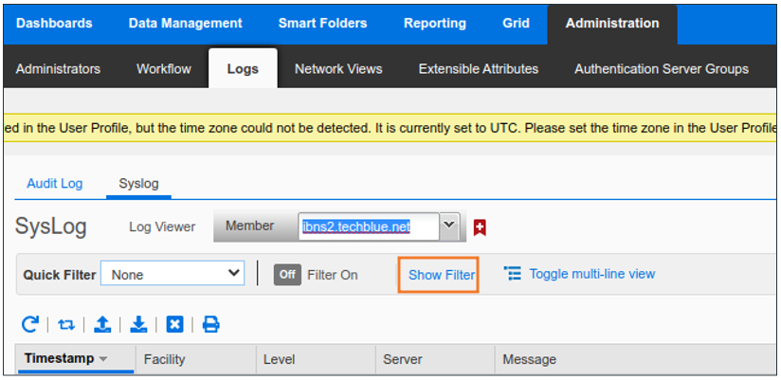Click the upload arrow icon
781x380 pixels.
coord(102,324)
